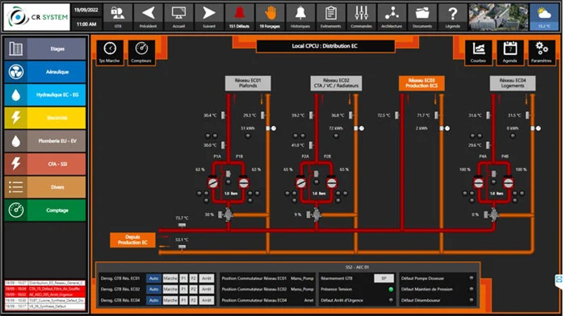The width and height of the screenshot is (565, 316).
Task: Open the Compteurs gauge icon
Action: coord(141,52)
